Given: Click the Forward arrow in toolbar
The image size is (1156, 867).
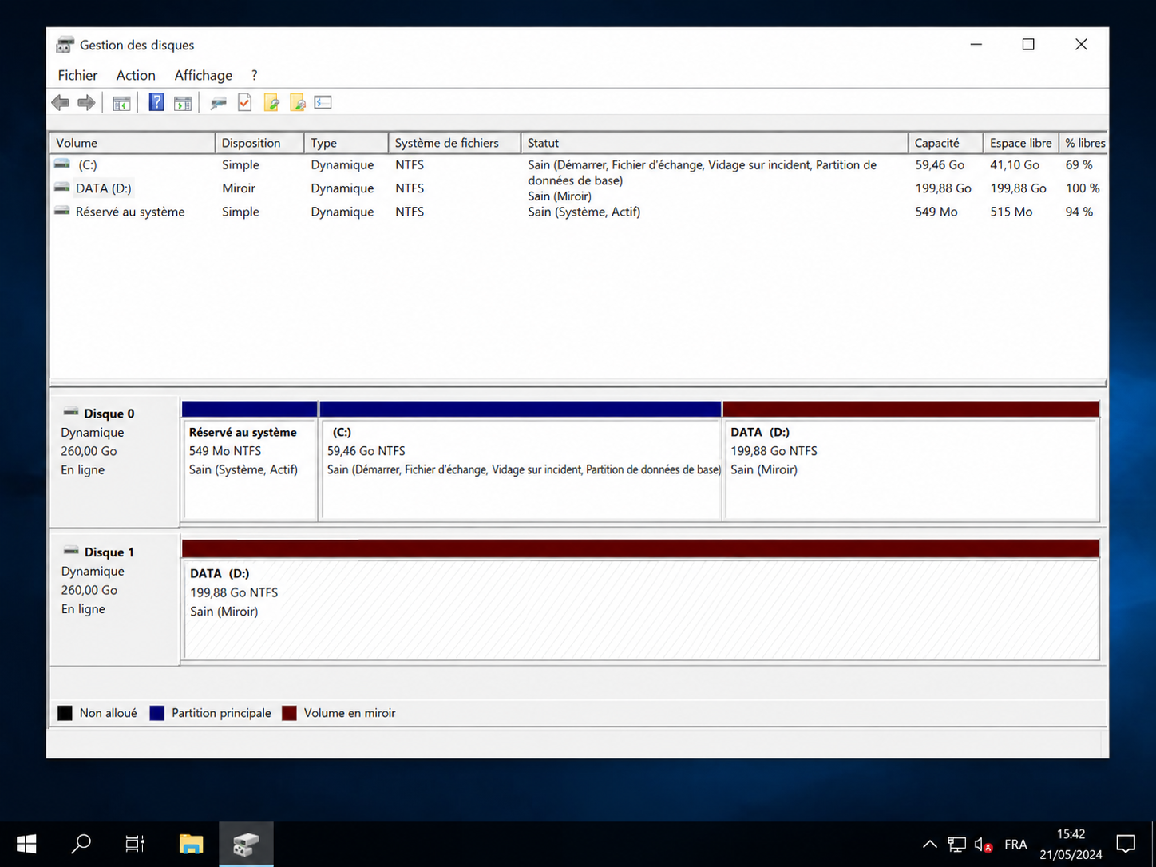Looking at the screenshot, I should point(86,102).
